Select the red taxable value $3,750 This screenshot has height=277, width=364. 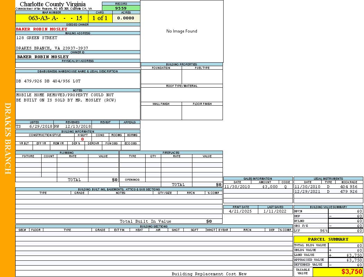point(352,272)
